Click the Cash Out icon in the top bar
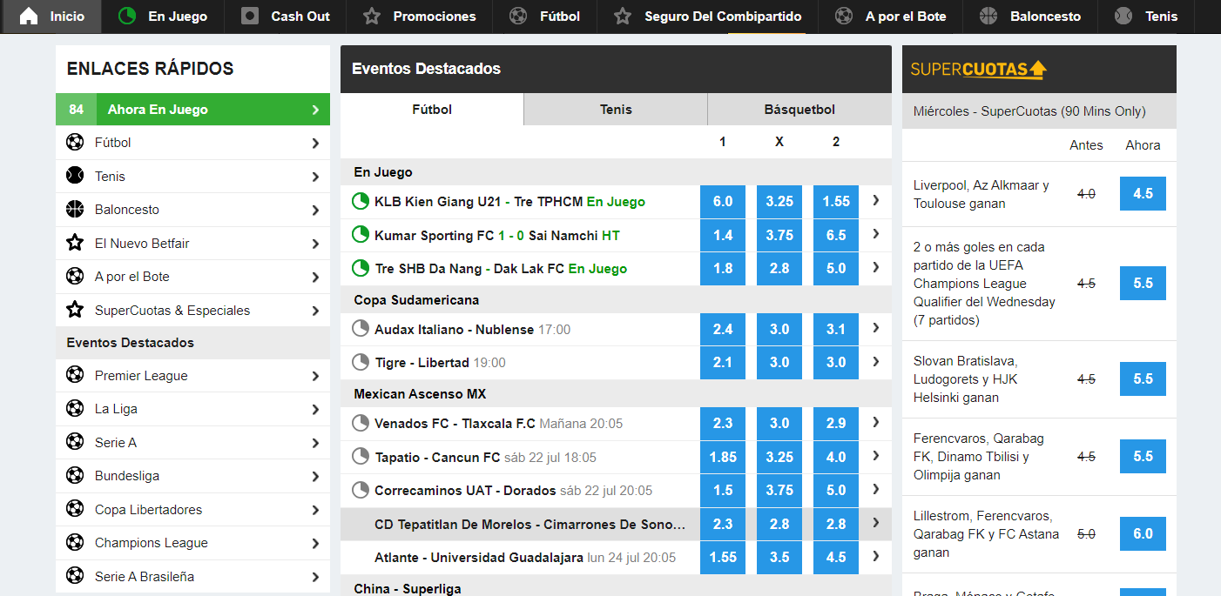 (x=250, y=16)
